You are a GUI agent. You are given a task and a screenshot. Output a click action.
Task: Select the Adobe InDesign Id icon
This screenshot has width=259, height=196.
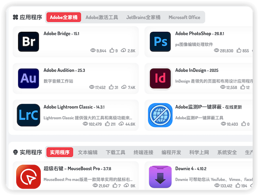(x=160, y=78)
